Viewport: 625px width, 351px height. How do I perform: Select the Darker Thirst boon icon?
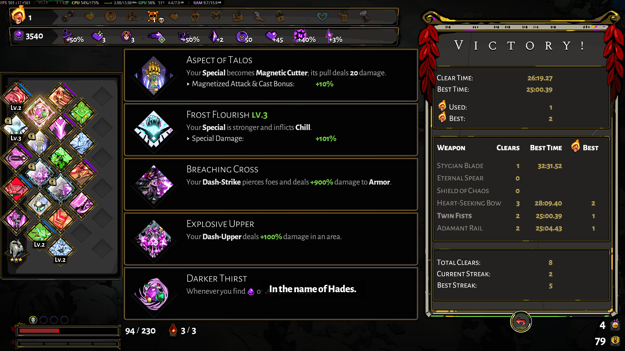154,293
